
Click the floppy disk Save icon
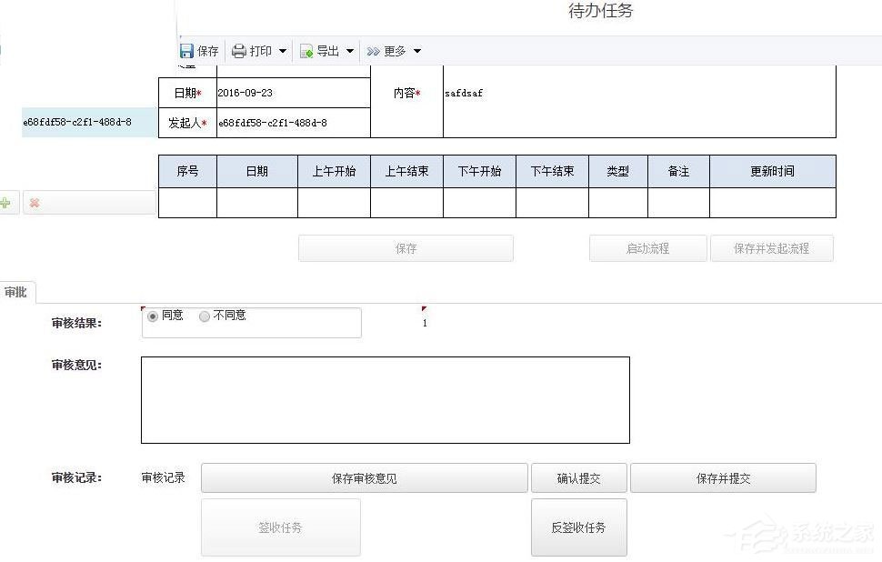(186, 51)
